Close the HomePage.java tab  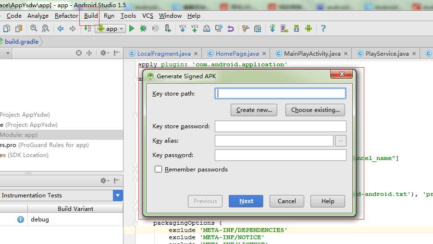click(x=264, y=53)
